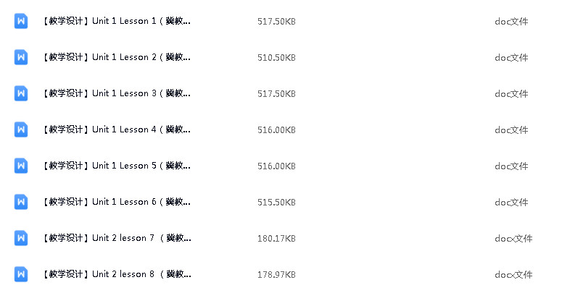
Task: Click the docx file type for lesson 8
Action: [513, 274]
